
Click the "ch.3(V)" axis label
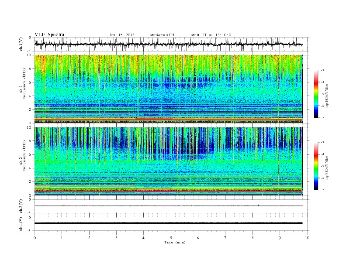(x=21, y=206)
